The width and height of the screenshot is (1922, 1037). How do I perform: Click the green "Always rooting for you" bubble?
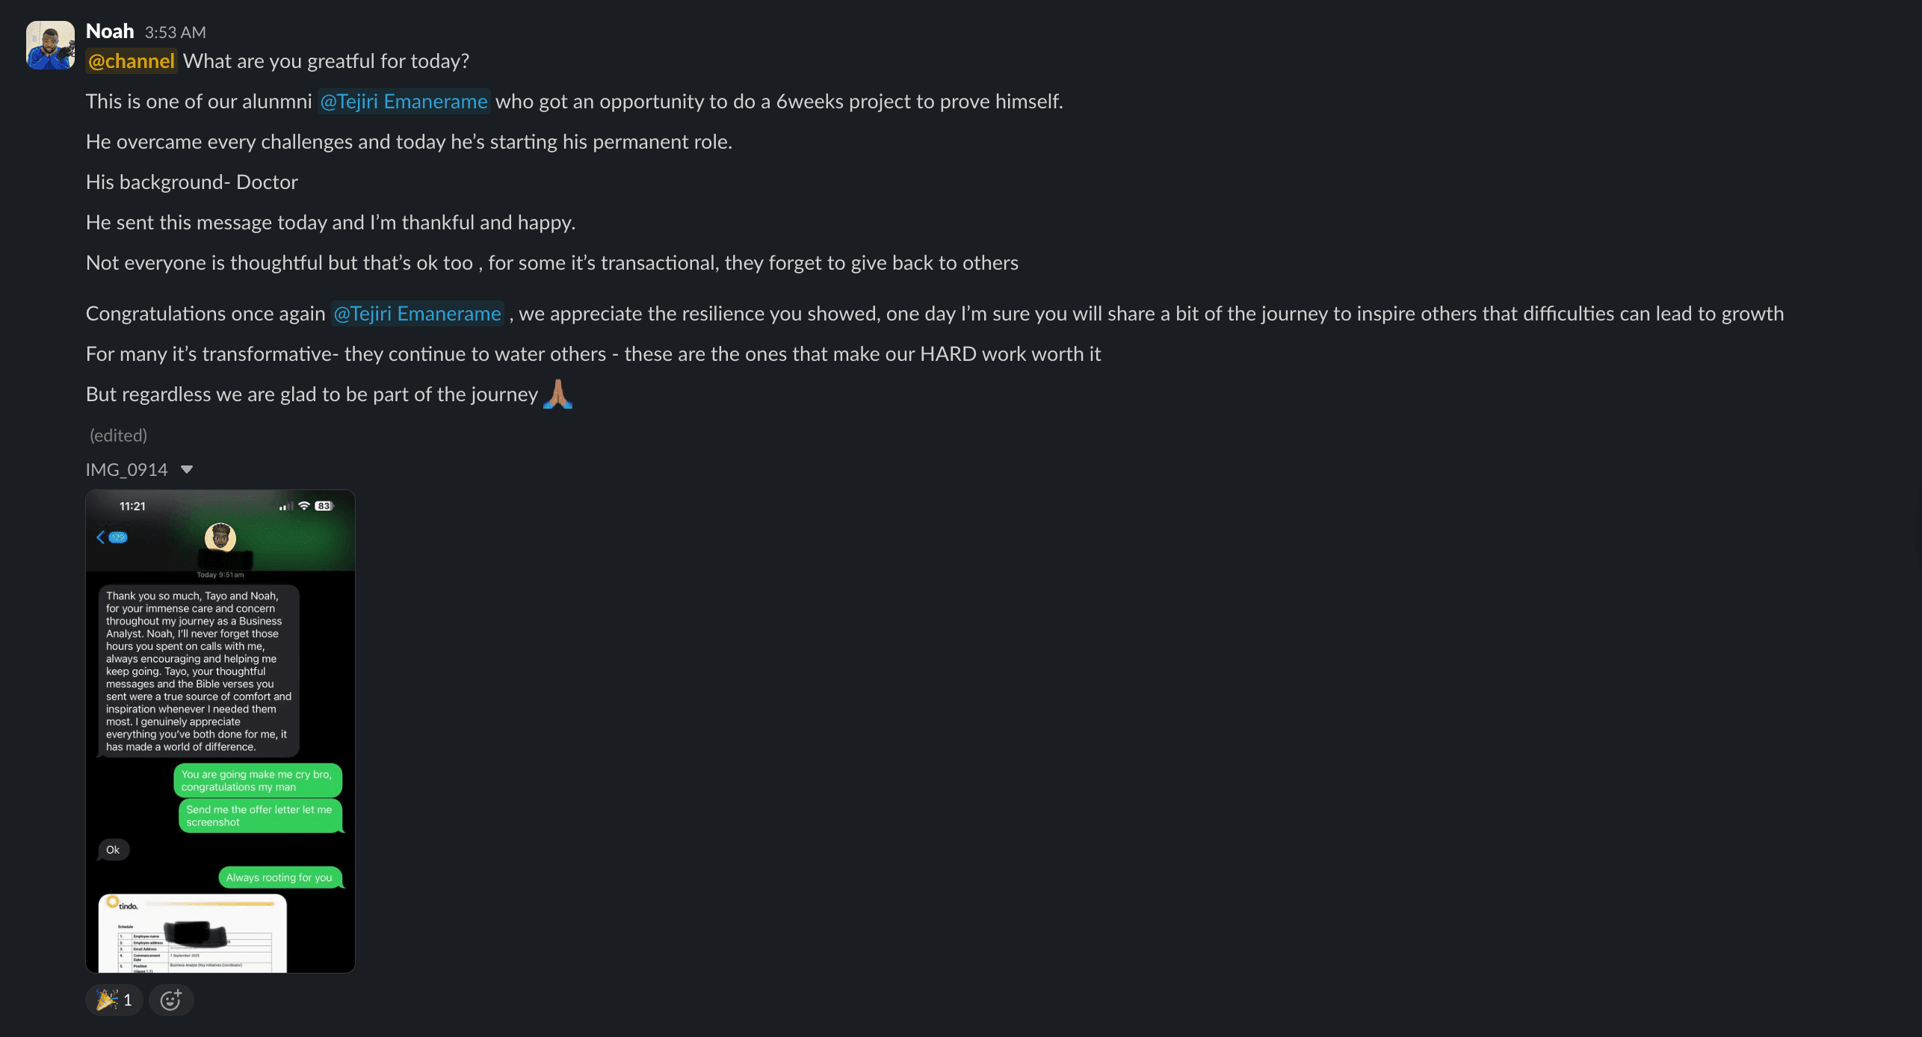click(x=279, y=878)
